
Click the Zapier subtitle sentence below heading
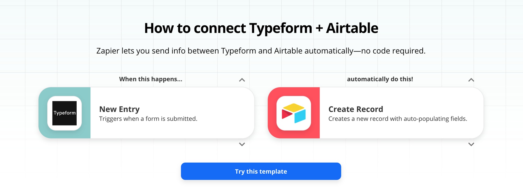click(261, 51)
